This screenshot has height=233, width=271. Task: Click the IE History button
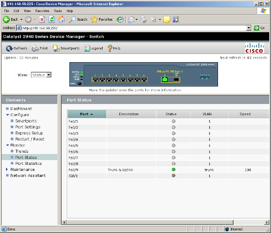(120, 19)
